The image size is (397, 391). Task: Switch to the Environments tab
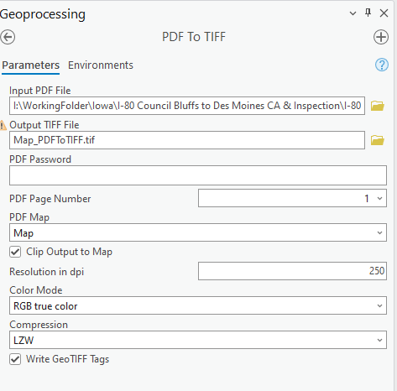pos(101,65)
